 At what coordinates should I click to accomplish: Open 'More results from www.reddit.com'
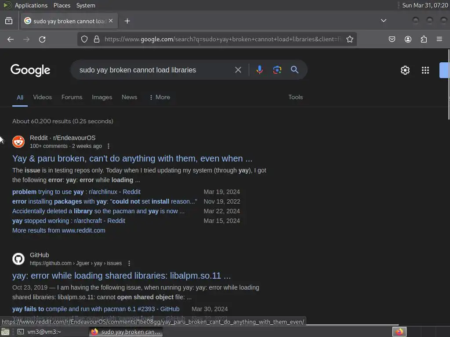coord(59,230)
